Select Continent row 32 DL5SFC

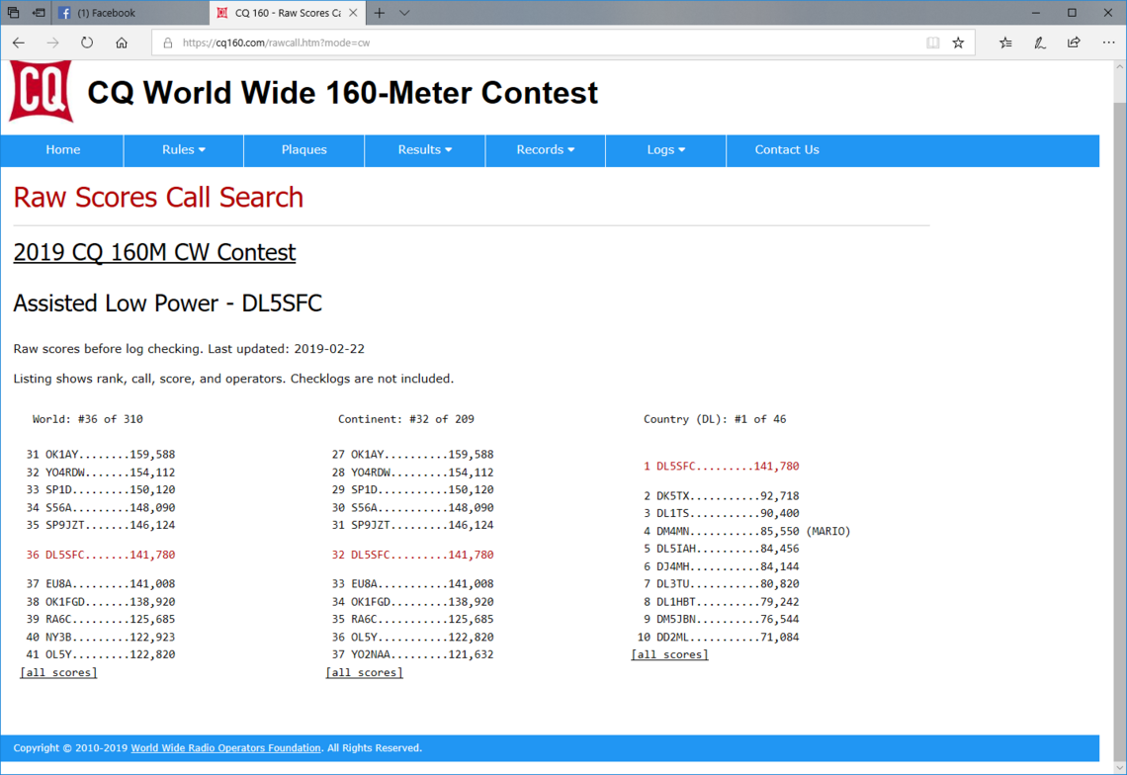click(x=412, y=555)
